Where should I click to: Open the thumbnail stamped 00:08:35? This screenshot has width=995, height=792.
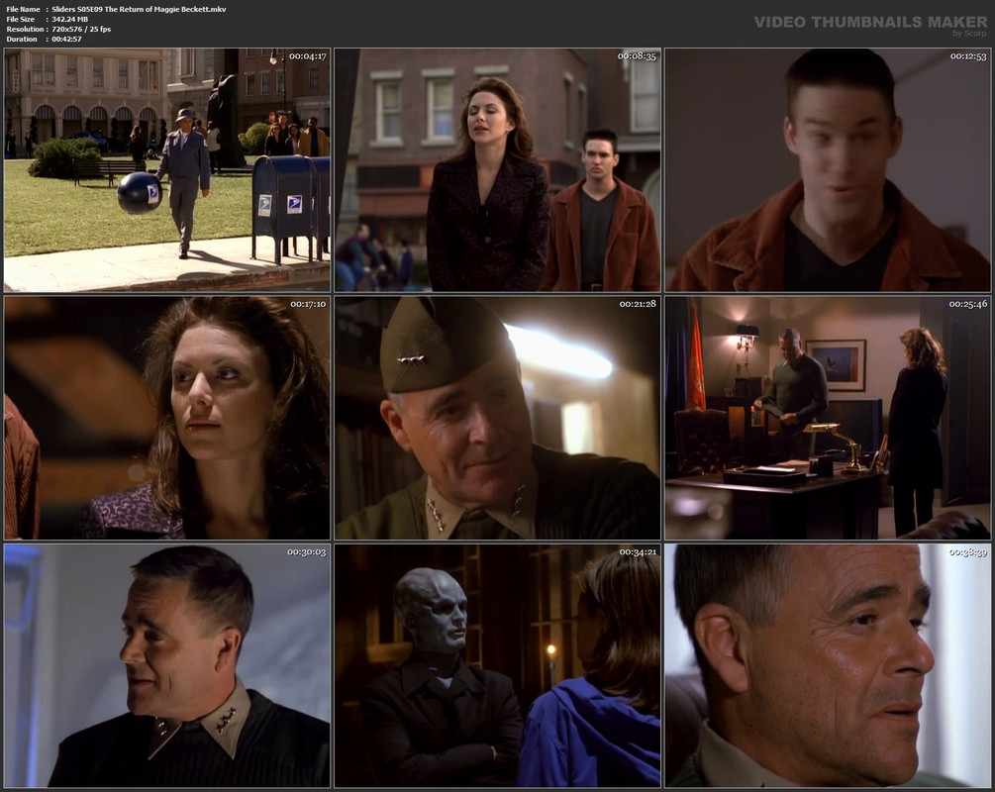point(497,170)
